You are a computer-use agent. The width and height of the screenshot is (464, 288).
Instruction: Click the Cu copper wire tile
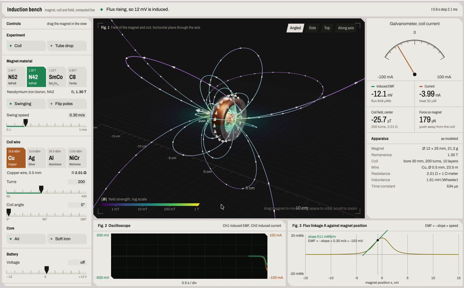(x=16, y=158)
